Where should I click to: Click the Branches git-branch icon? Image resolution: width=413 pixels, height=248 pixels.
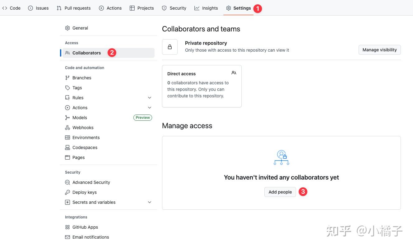pos(67,78)
